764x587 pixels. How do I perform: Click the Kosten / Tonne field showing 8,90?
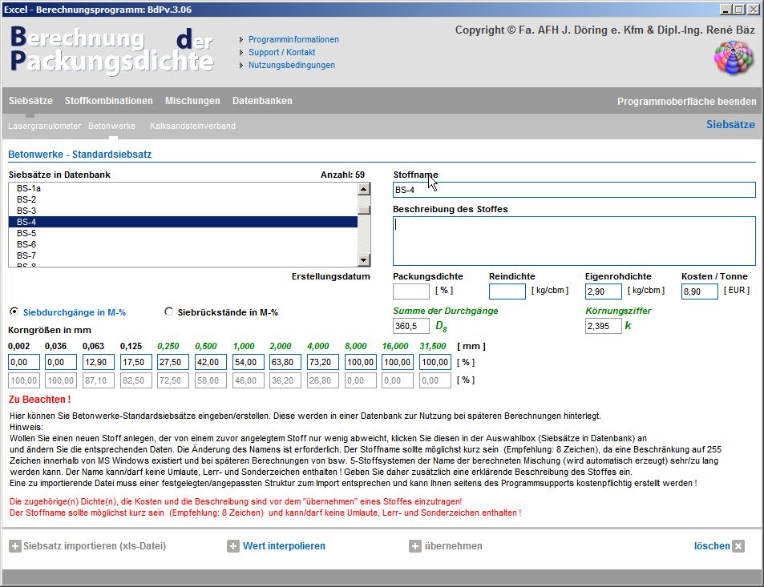700,291
